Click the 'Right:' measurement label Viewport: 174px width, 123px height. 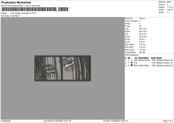128,31
